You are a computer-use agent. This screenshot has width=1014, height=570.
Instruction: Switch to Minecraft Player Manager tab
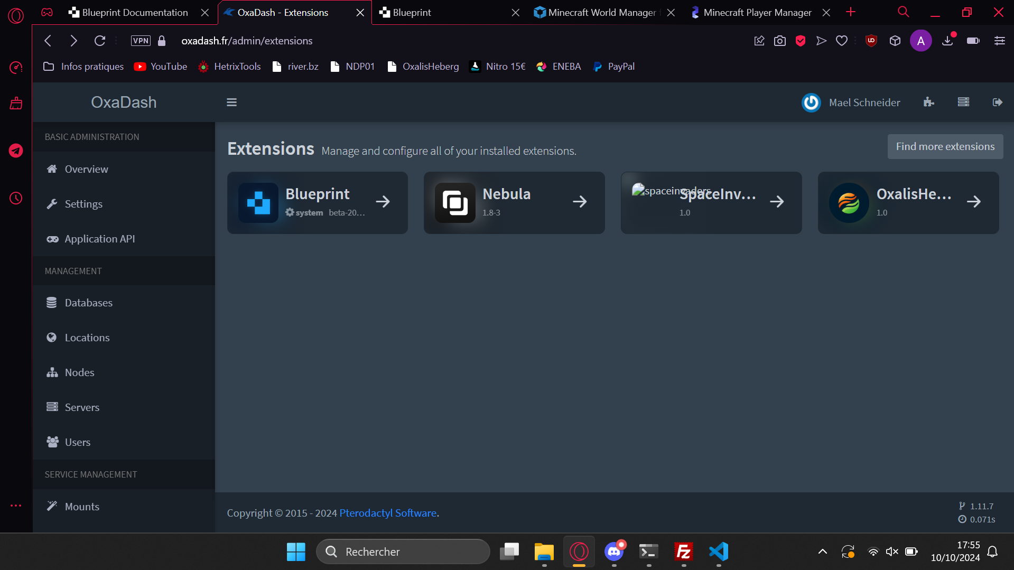[757, 12]
